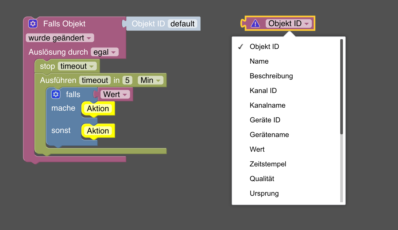Image resolution: width=398 pixels, height=230 pixels.
Task: Choose Name from the dropdown list
Action: click(x=259, y=61)
